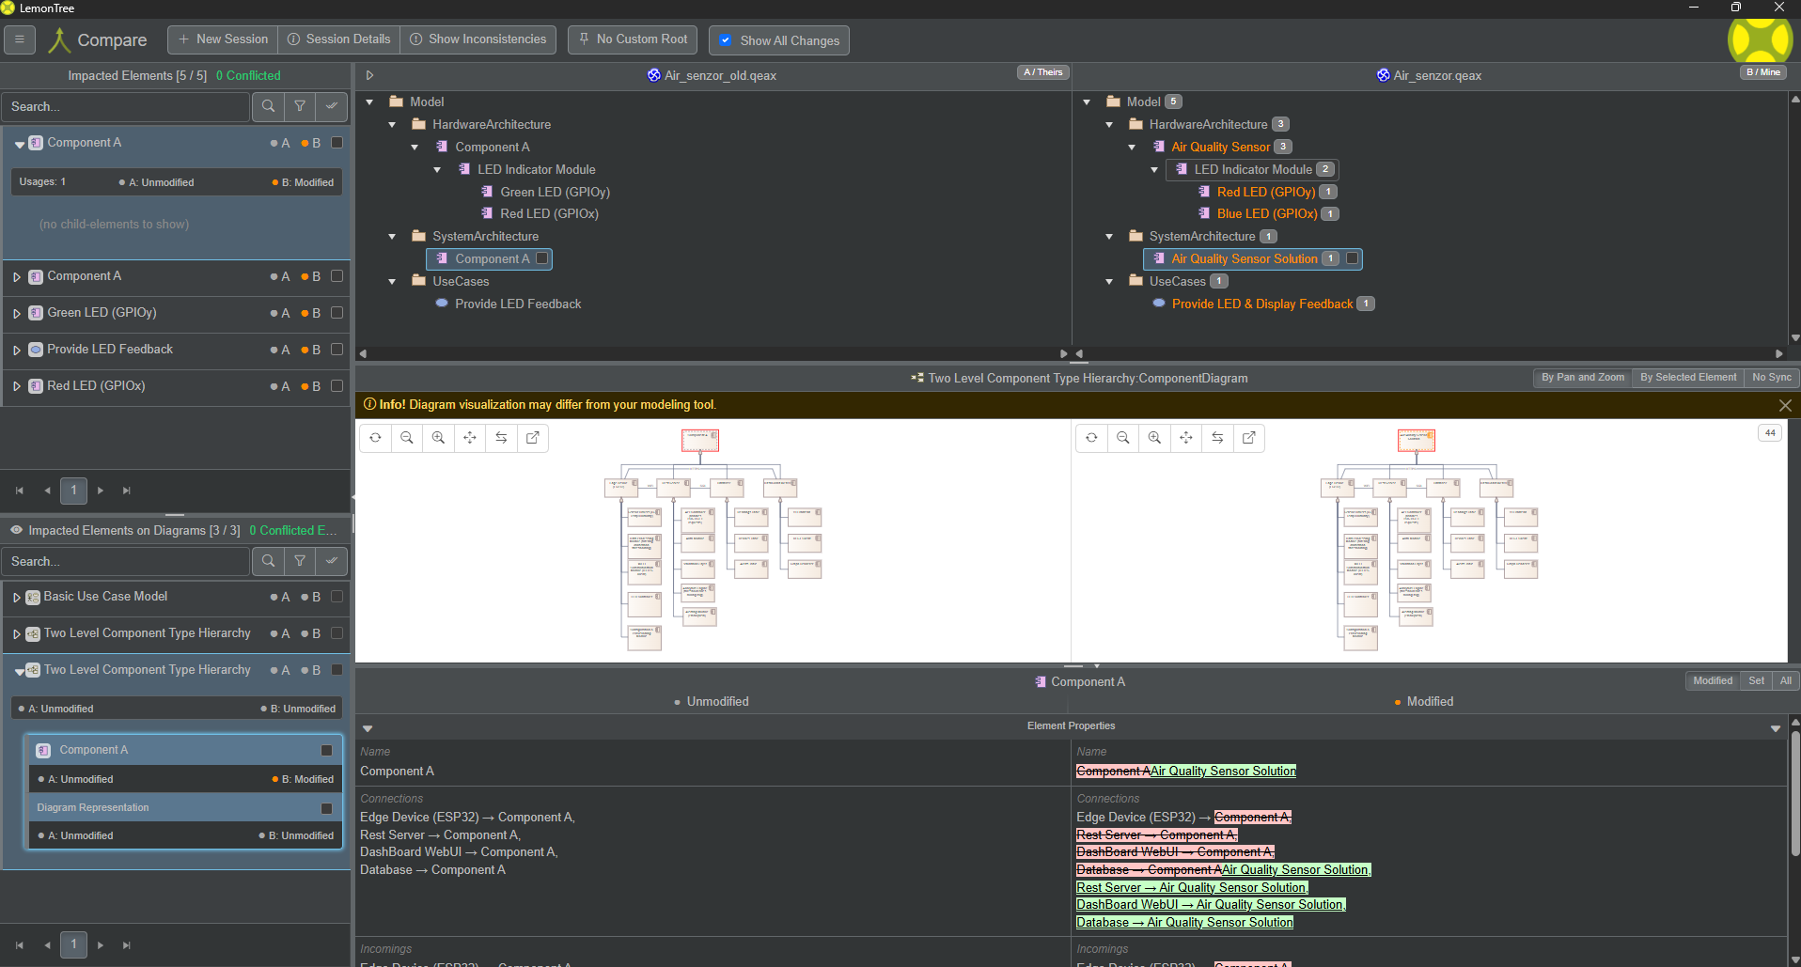1801x967 pixels.
Task: Toggle the Show All Changes checkbox
Action: (726, 40)
